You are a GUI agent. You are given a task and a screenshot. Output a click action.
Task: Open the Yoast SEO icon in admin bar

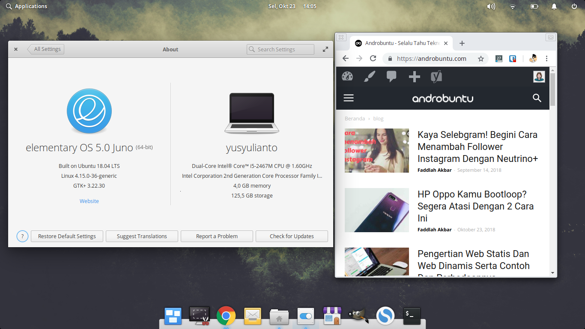(436, 77)
